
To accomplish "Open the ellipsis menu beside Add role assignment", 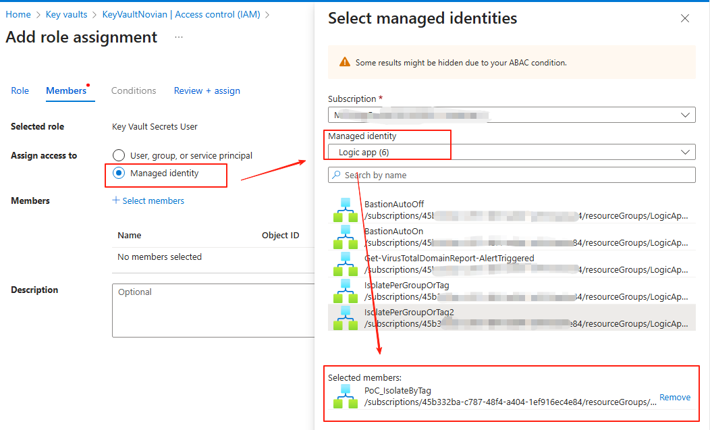I will click(179, 37).
